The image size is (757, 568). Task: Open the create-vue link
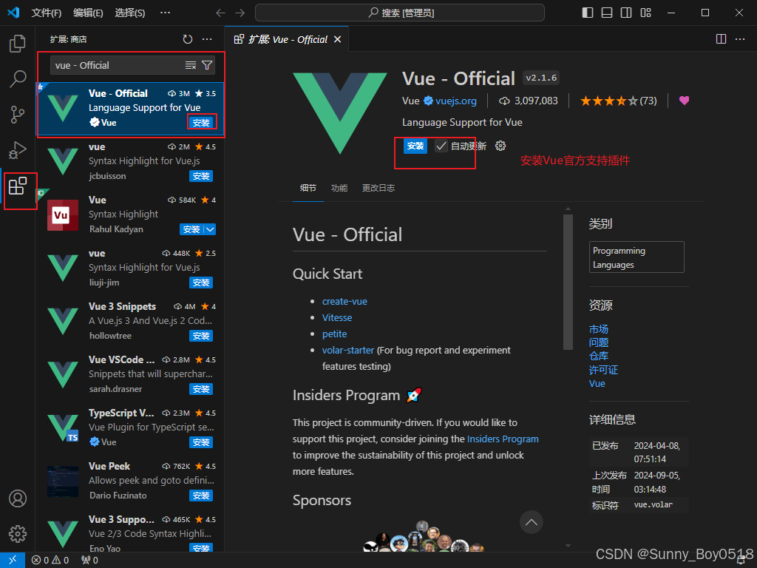pyautogui.click(x=344, y=302)
